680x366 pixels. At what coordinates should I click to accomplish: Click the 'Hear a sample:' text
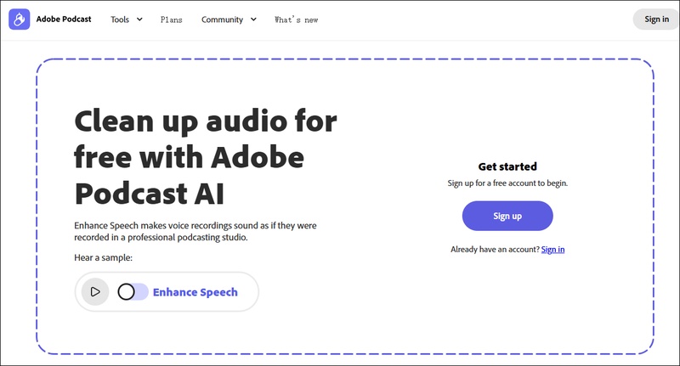click(103, 257)
